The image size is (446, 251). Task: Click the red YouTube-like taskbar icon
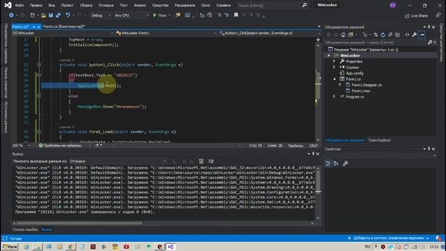click(126, 247)
